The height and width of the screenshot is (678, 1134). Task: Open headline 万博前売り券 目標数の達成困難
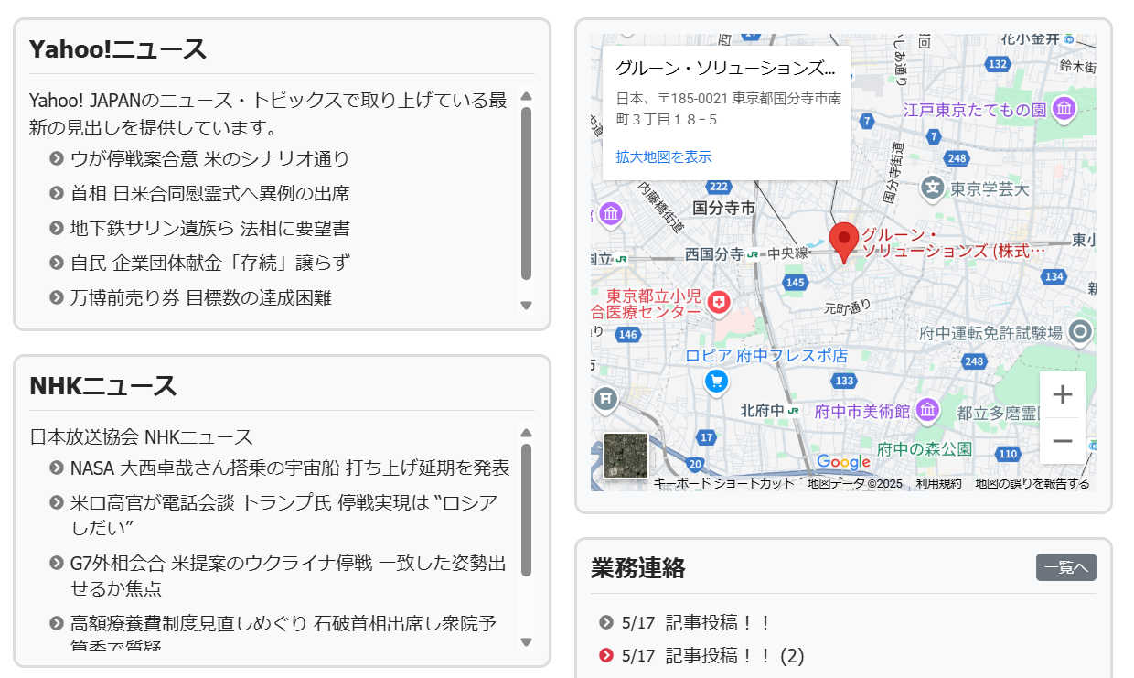[200, 297]
